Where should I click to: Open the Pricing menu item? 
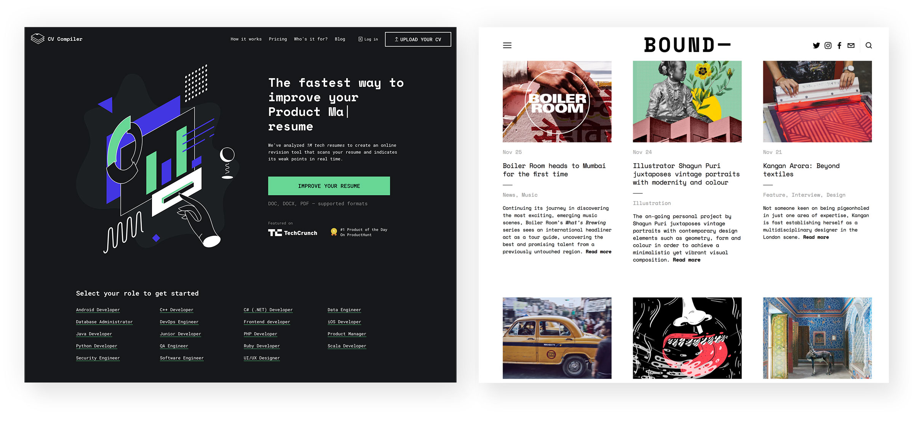[x=278, y=39]
